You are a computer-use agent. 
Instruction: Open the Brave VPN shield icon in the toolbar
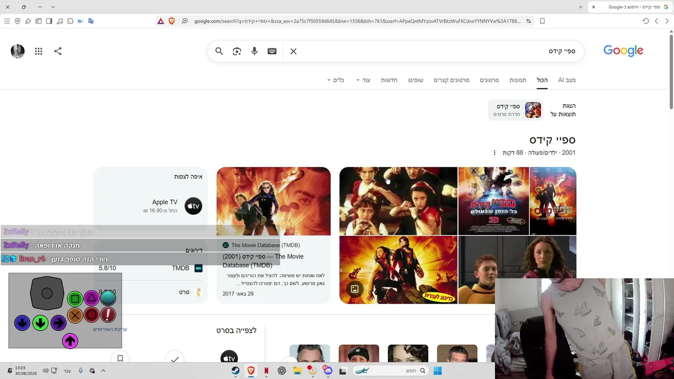[17, 21]
